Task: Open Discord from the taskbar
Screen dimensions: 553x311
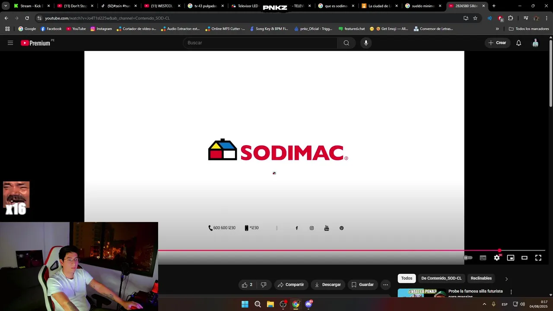Action: point(308,304)
